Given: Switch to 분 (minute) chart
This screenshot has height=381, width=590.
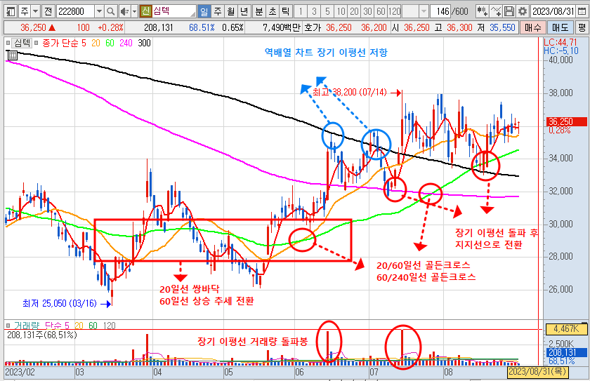Looking at the screenshot, I should 258,12.
